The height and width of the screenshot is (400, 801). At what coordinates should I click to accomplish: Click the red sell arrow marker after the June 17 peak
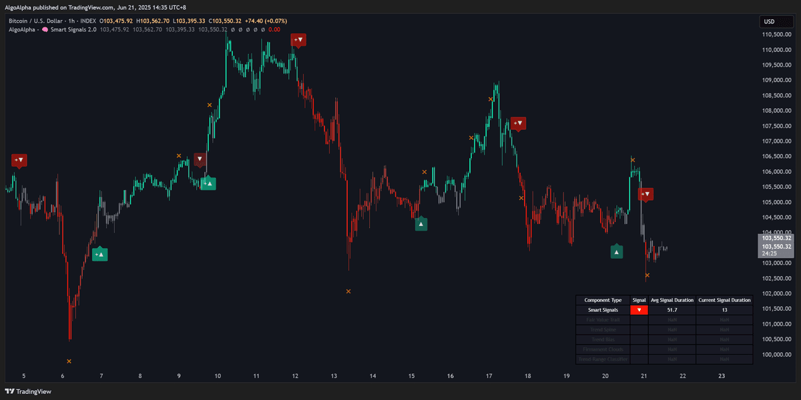pos(519,123)
